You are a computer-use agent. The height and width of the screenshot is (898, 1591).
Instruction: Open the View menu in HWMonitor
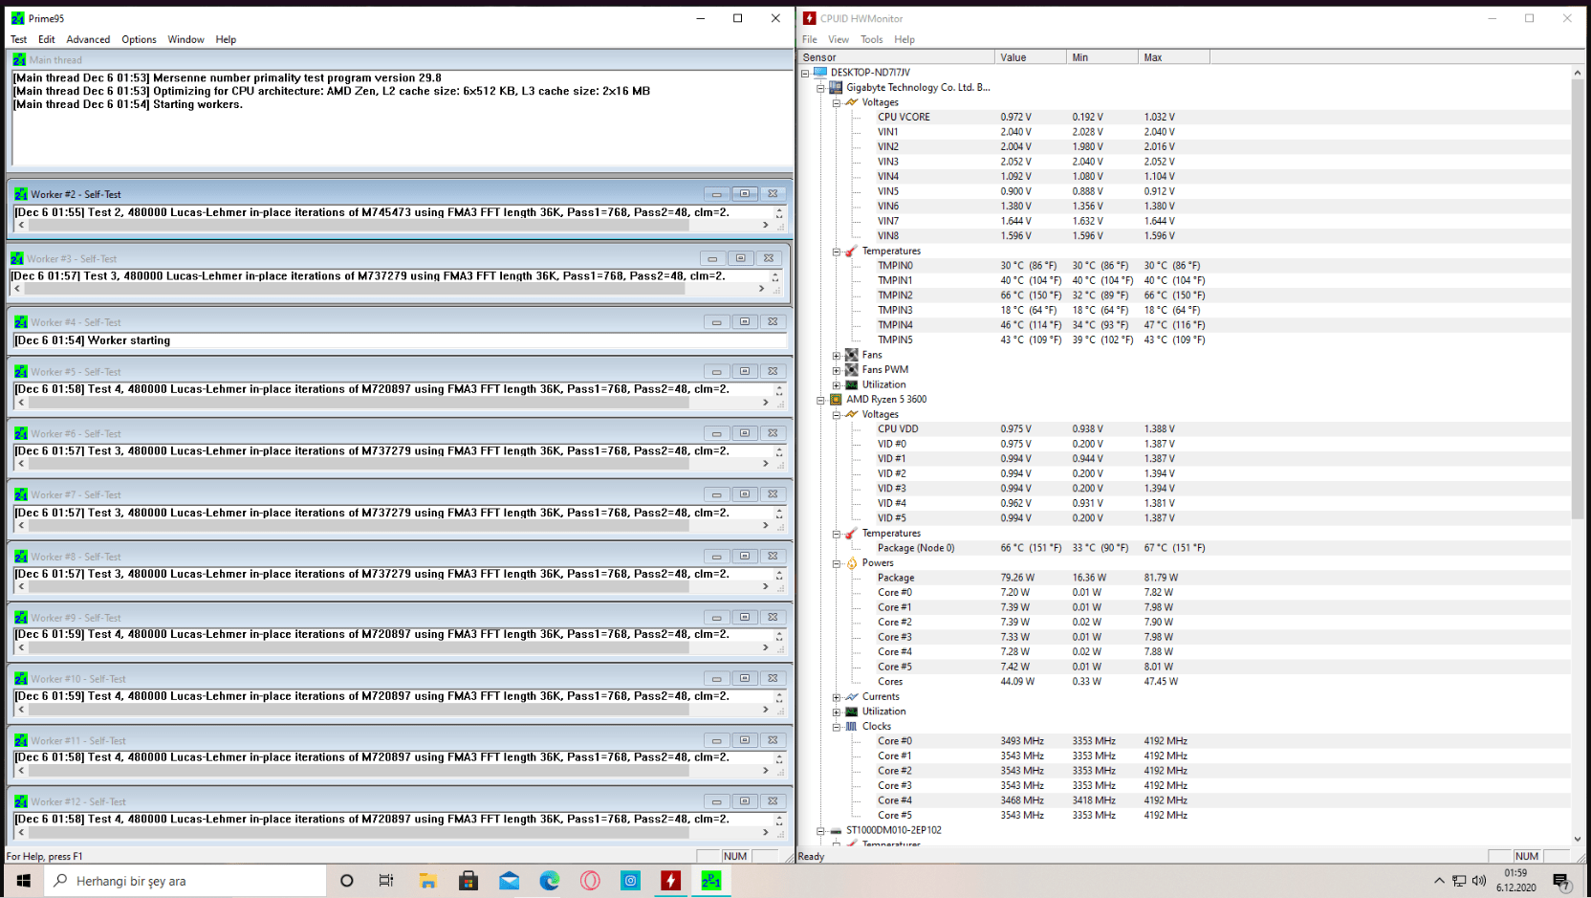coord(839,39)
